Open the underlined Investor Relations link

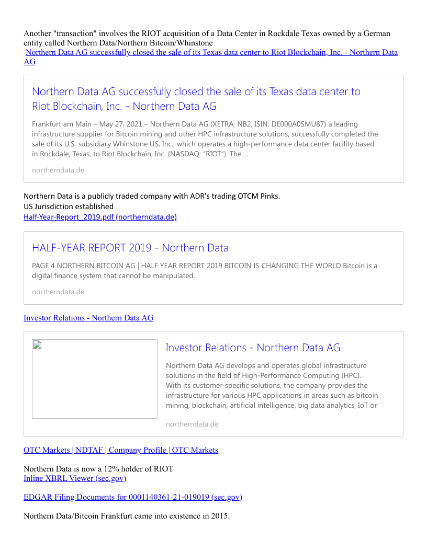(88, 318)
